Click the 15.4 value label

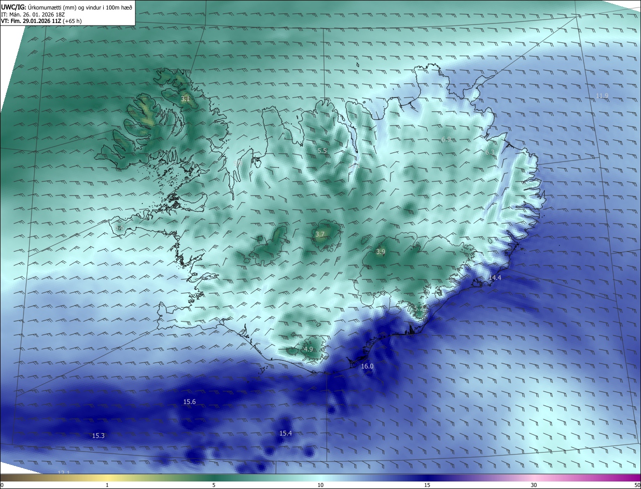pyautogui.click(x=285, y=433)
